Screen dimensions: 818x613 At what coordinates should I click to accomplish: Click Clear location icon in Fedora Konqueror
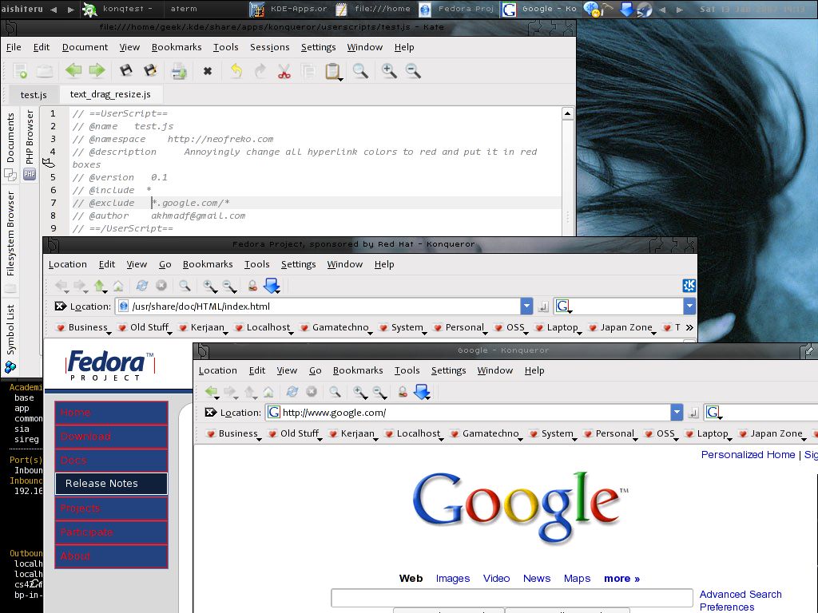61,306
